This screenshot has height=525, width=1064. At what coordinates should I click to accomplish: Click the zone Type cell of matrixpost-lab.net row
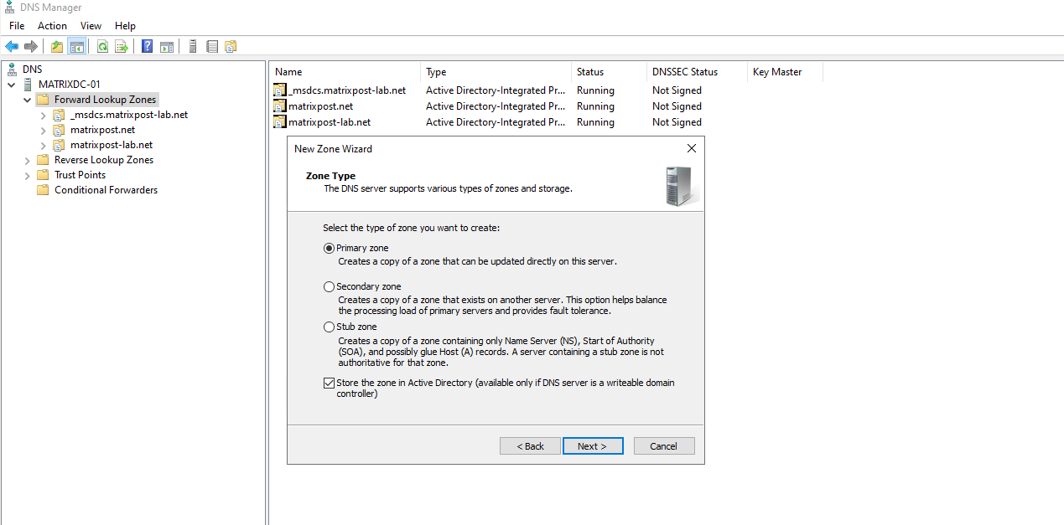(496, 122)
